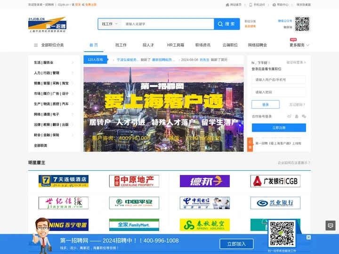The height and width of the screenshot is (254, 339).
Task: Open the 手机访问 mobile icon link
Action: tap(257, 5)
